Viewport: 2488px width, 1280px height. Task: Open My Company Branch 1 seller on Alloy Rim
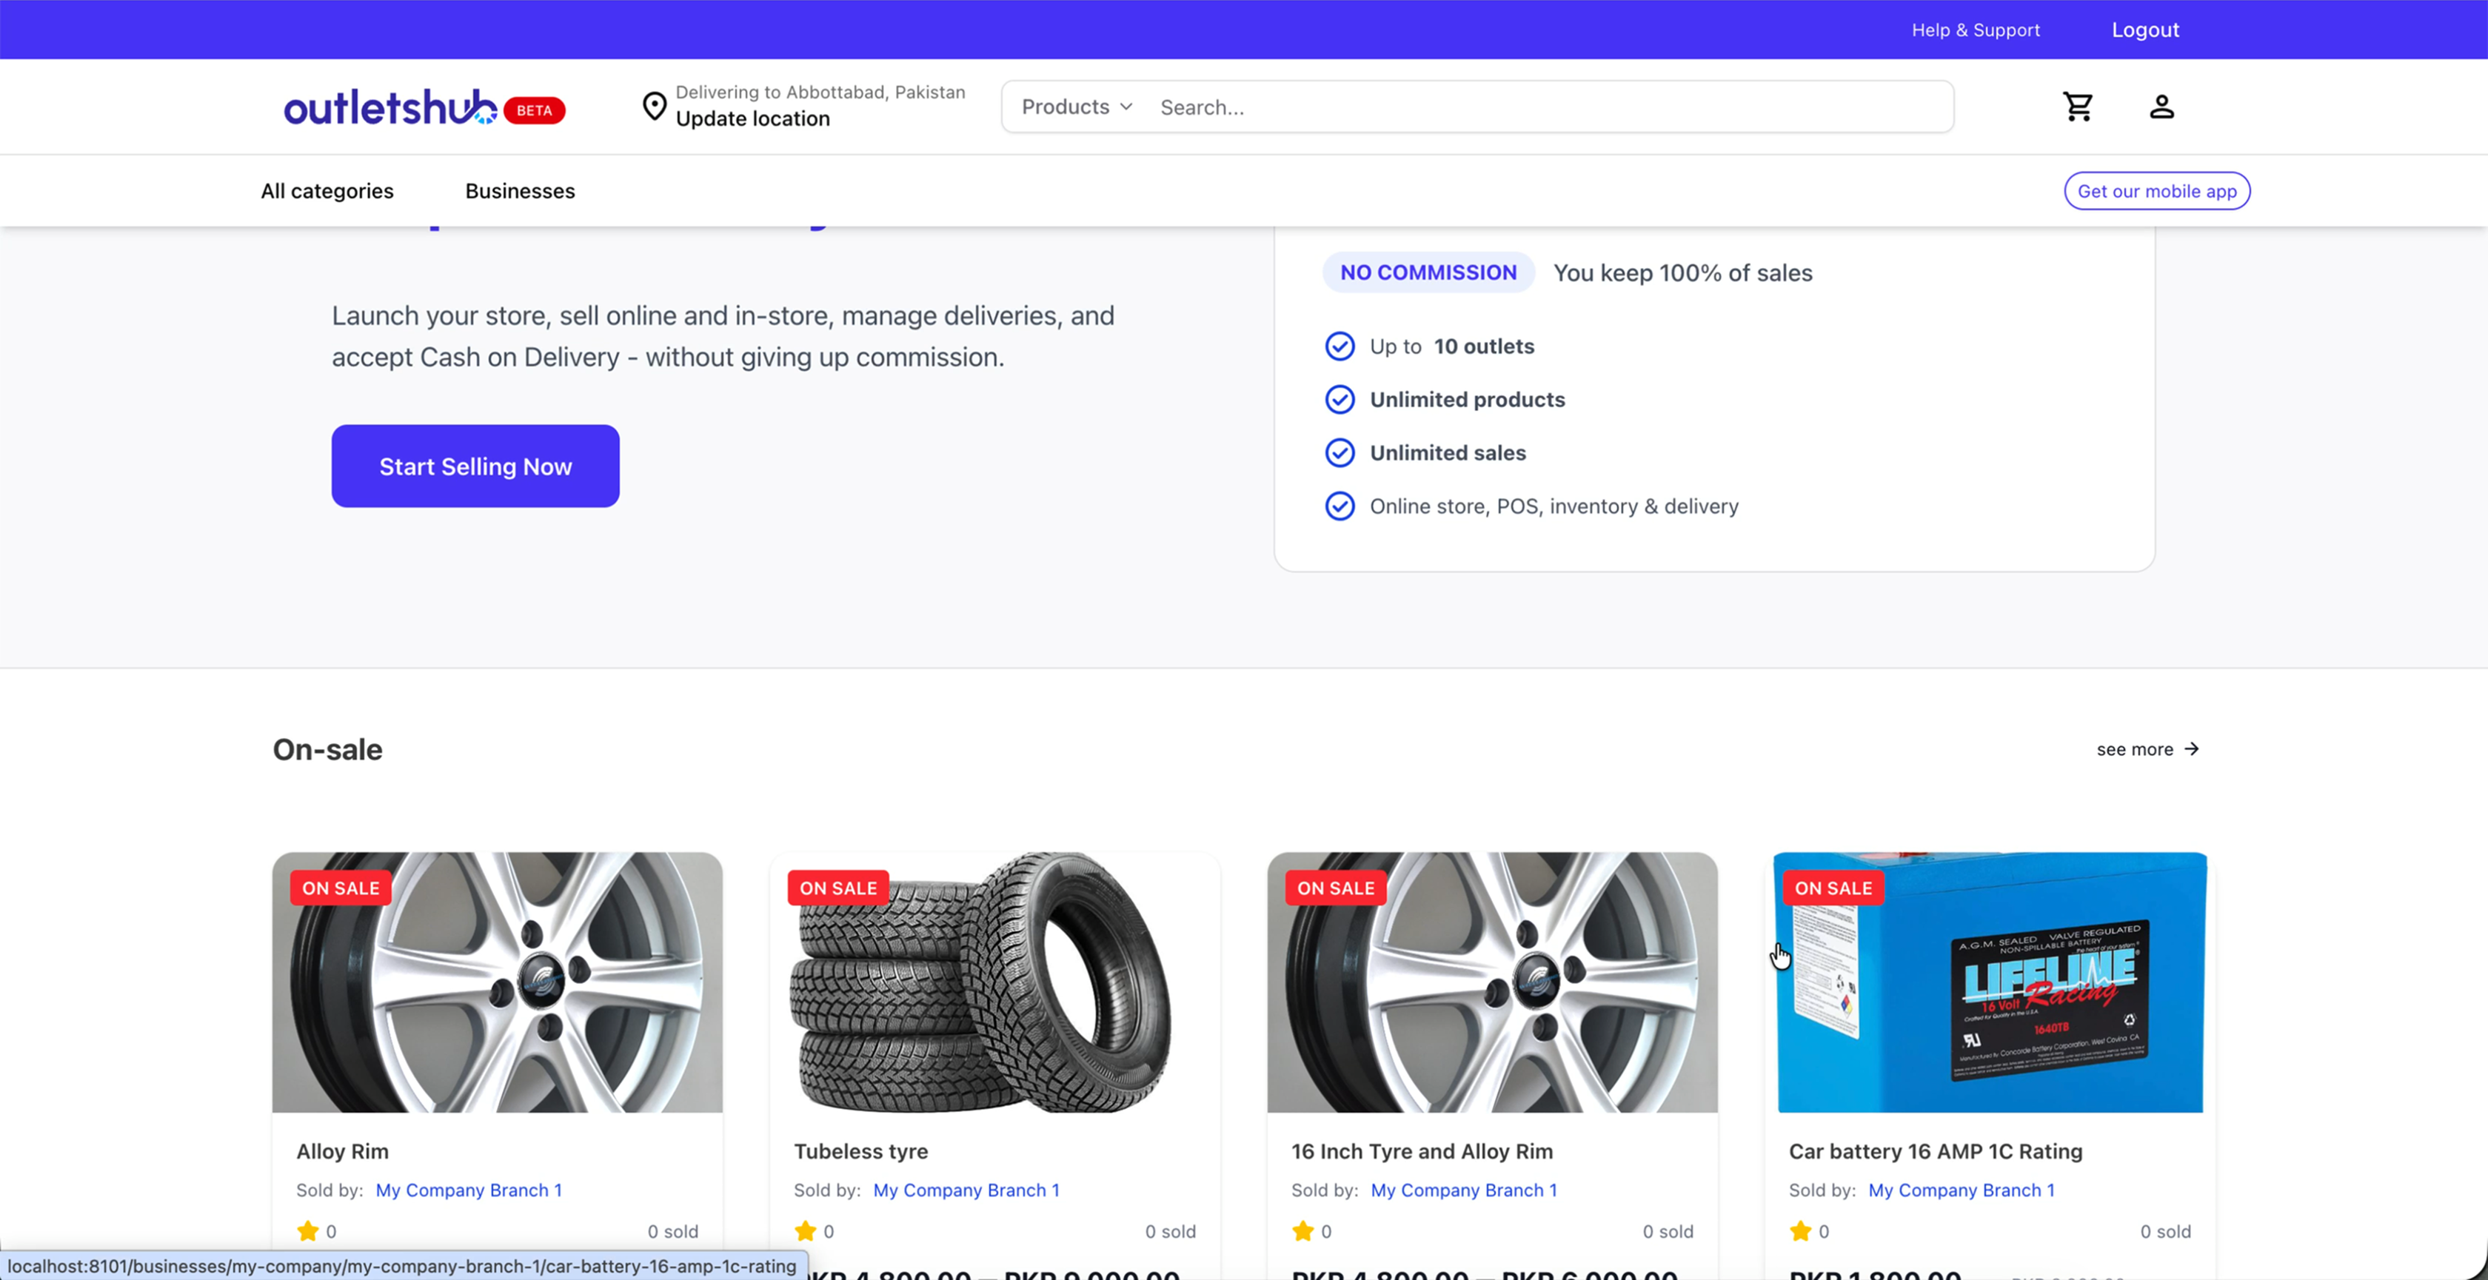pyautogui.click(x=469, y=1190)
